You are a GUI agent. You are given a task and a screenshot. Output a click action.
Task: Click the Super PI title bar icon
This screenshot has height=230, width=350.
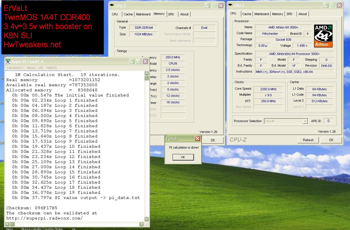coord(8,61)
